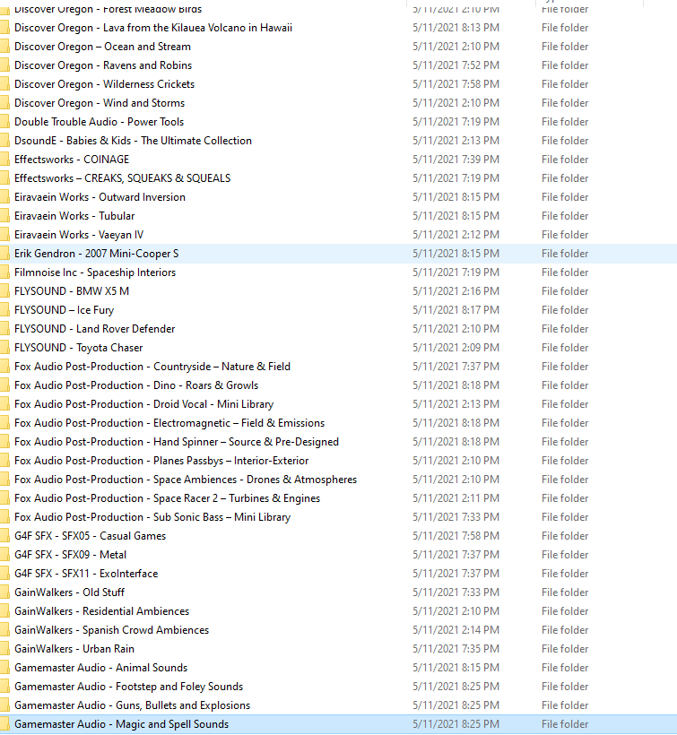Viewport: 677px width, 735px height.
Task: Select Discover Oregon - Lava from Kilauea Volcano folder
Action: 152,28
